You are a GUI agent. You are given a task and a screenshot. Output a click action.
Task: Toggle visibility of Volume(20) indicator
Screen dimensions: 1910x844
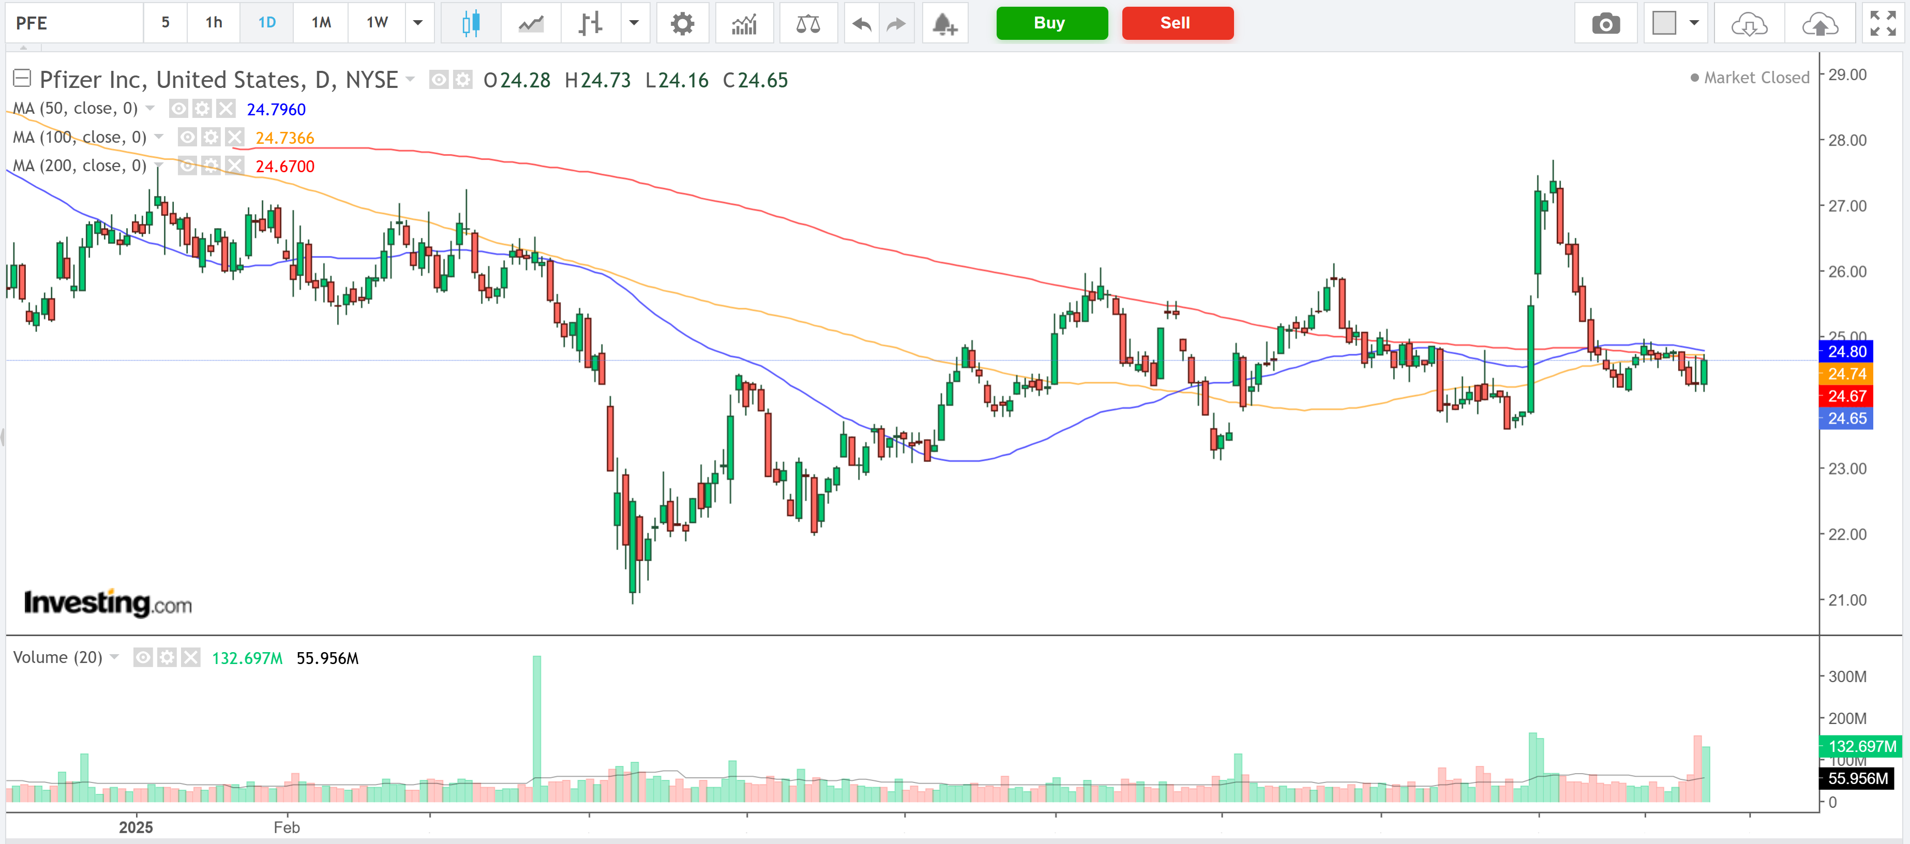[143, 657]
